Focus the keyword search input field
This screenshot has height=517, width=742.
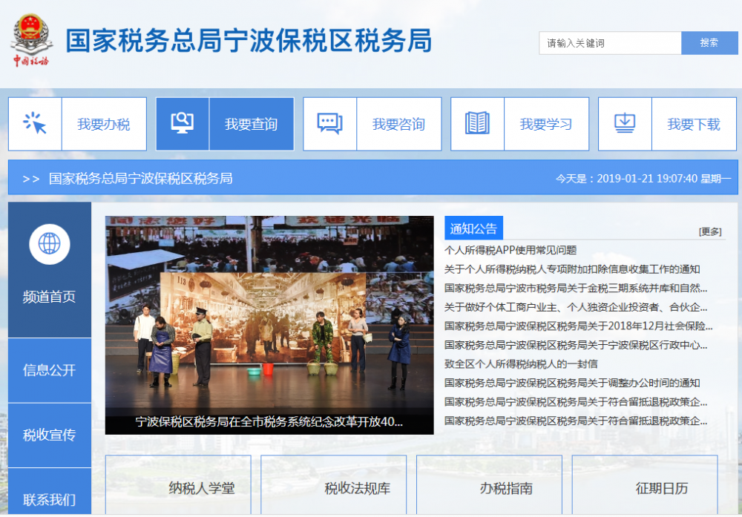[610, 43]
